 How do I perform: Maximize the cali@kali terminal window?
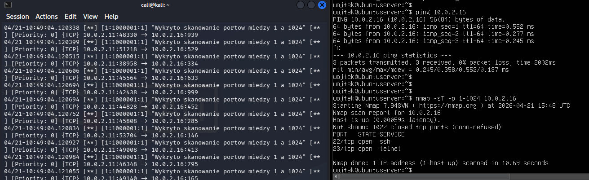311,5
